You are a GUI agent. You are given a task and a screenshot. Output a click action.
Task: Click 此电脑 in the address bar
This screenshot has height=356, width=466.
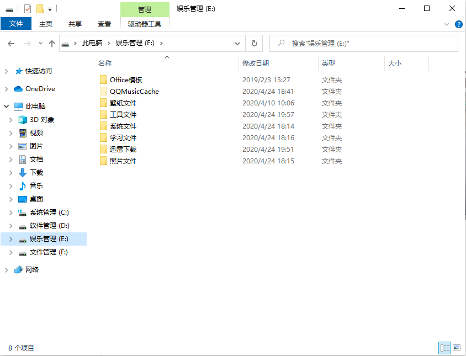pos(92,43)
